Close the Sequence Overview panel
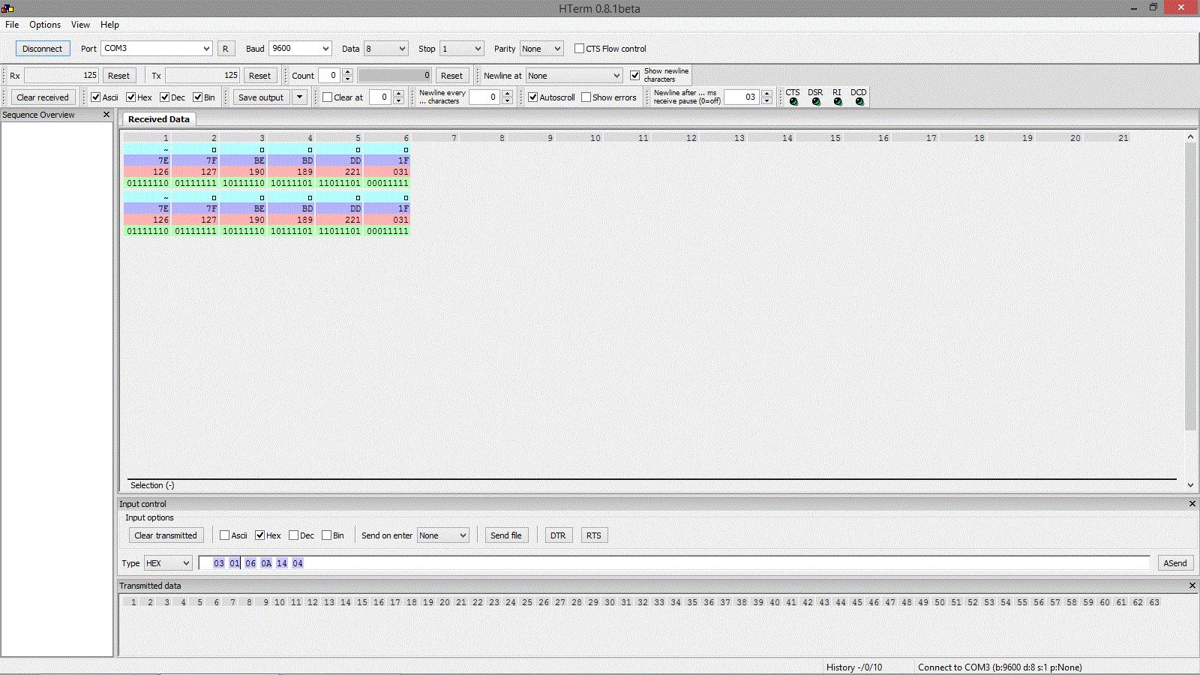1200x675 pixels. [x=106, y=115]
